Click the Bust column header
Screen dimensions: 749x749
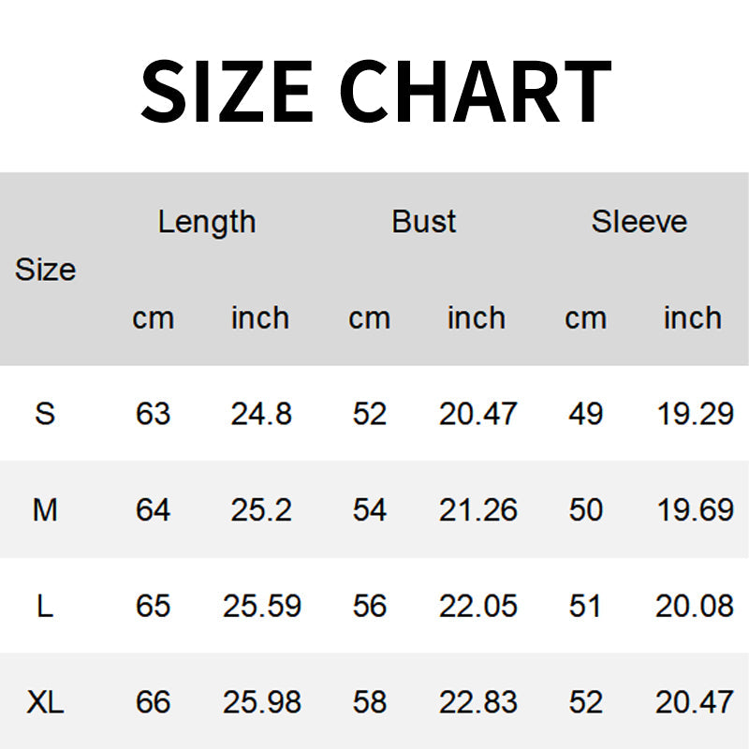pos(423,222)
